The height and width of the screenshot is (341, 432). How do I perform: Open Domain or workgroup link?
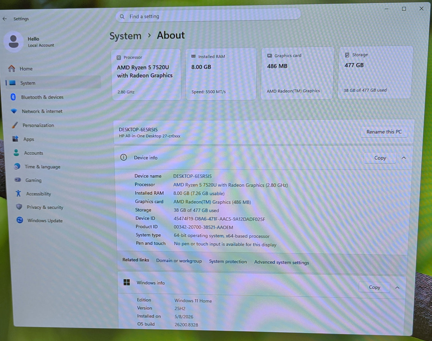pos(179,261)
